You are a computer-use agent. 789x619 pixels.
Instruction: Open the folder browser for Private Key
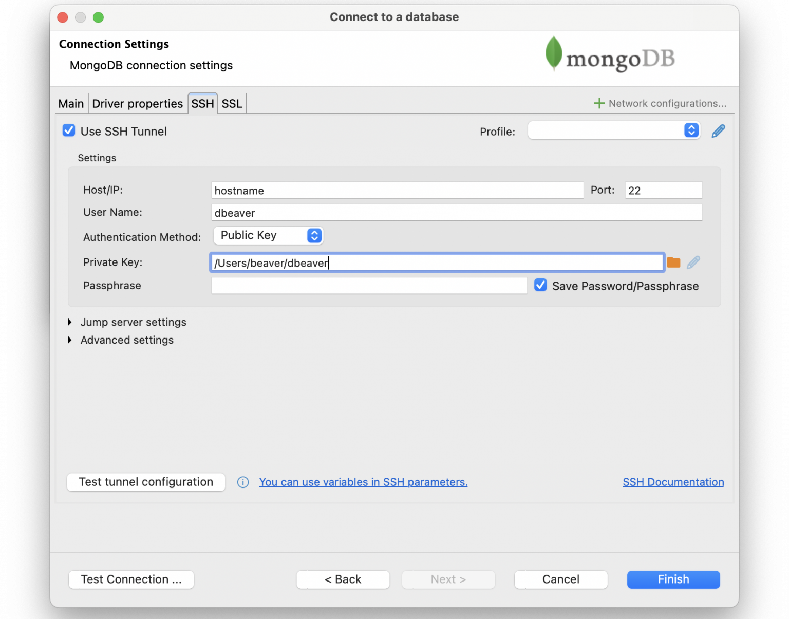673,262
